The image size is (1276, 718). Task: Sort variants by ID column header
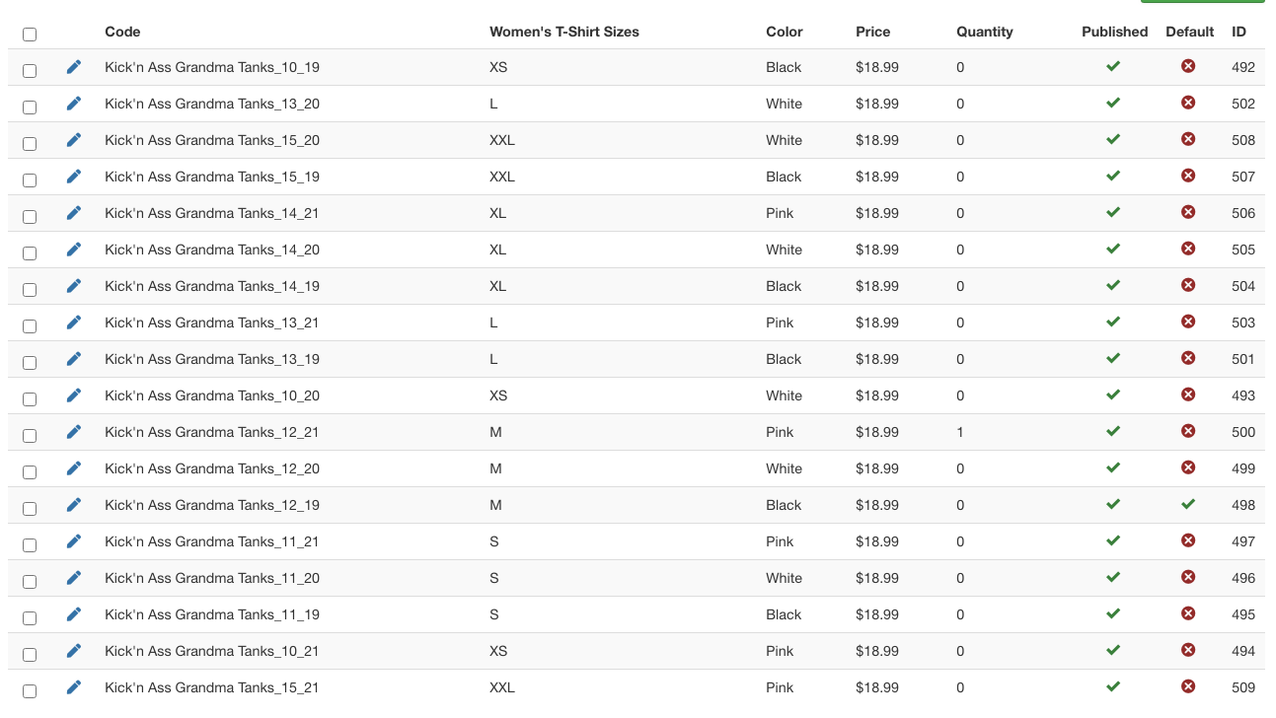pyautogui.click(x=1238, y=32)
